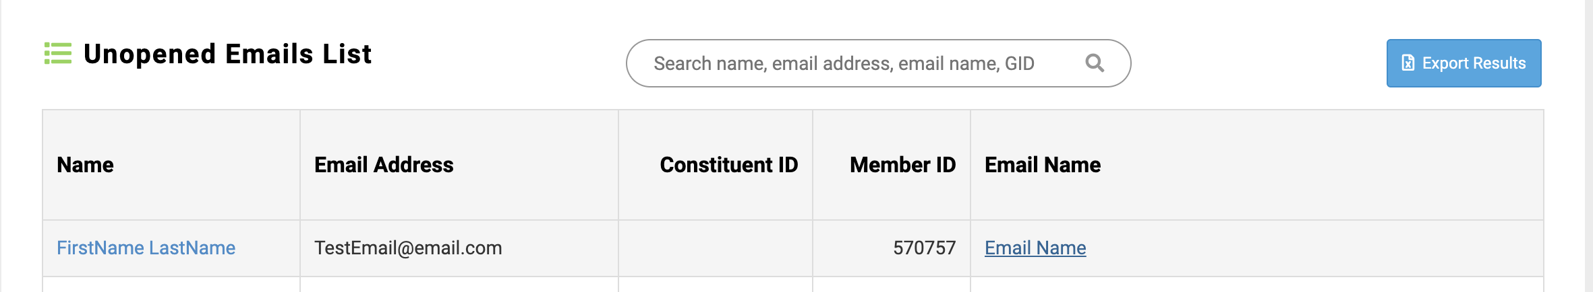
Task: Click the second row's empty Email Address cell
Action: 459,285
